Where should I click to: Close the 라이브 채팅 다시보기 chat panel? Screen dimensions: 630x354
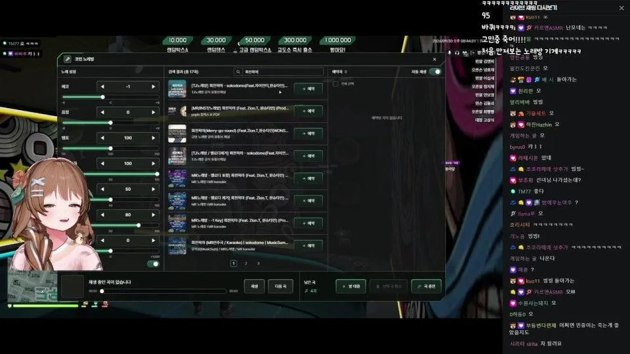click(621, 8)
